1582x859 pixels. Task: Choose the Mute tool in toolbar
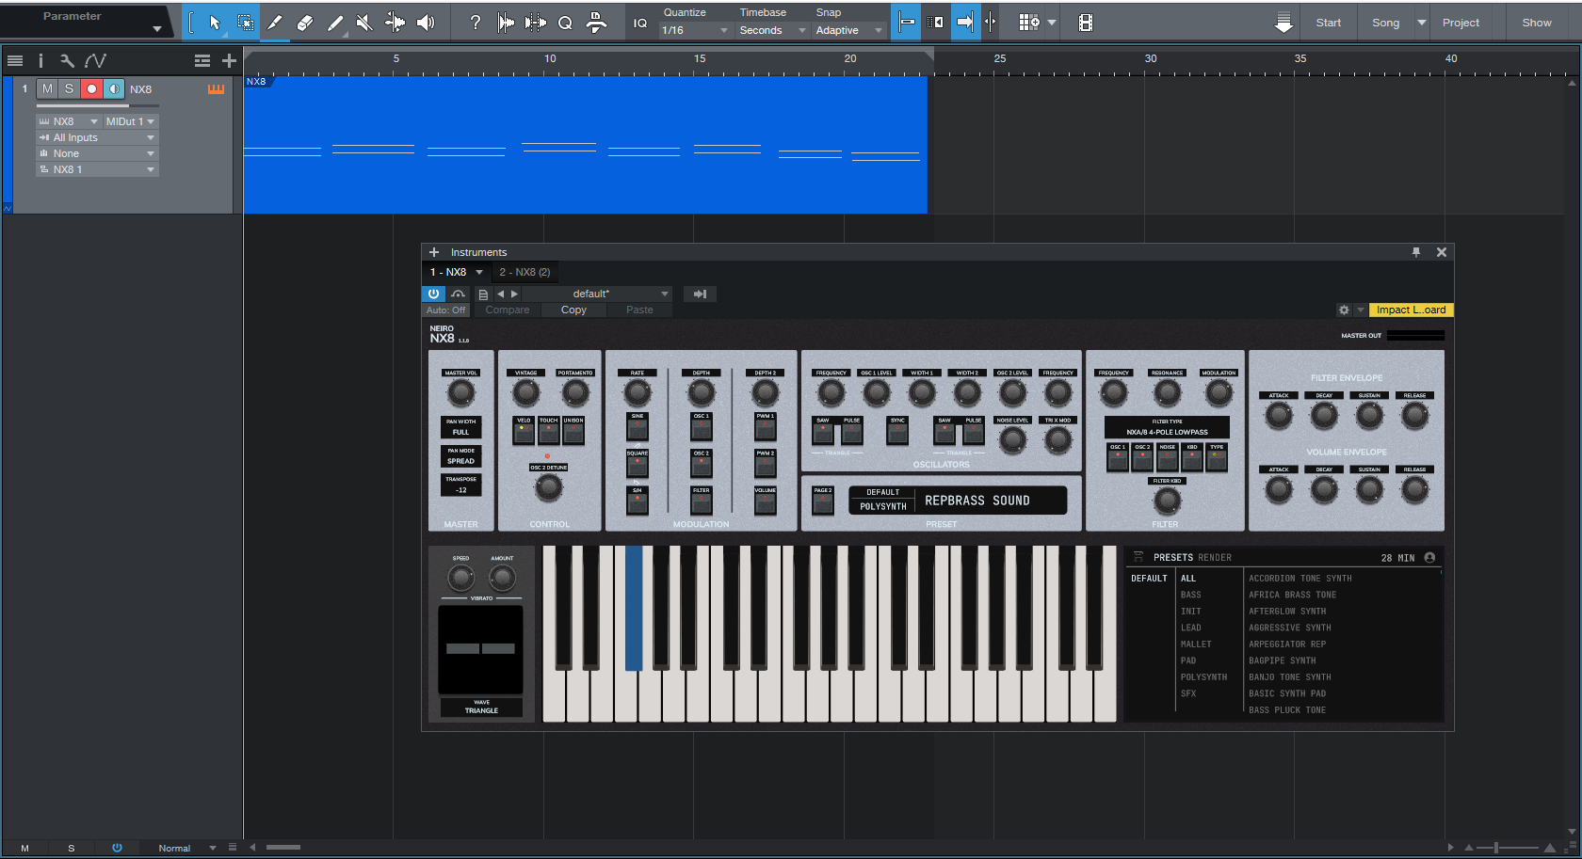(364, 23)
